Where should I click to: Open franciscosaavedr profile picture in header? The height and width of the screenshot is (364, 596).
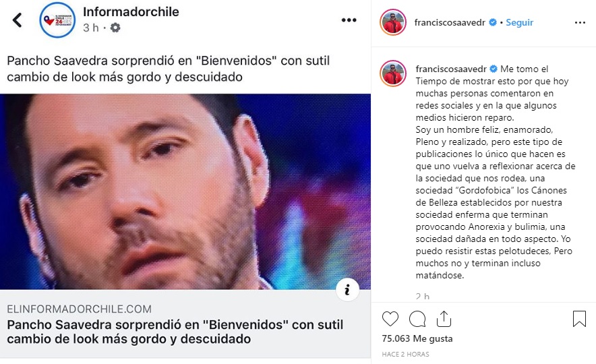click(x=393, y=22)
